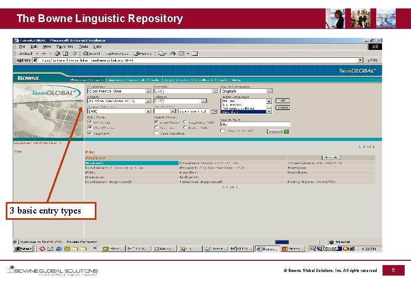Click the date input field yyyy-mm-dd
Screen dimensions: 411x284
coord(193,111)
